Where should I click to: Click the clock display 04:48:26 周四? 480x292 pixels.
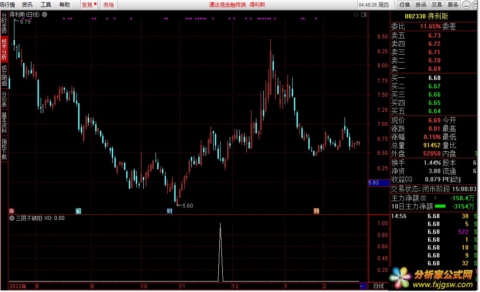point(373,5)
